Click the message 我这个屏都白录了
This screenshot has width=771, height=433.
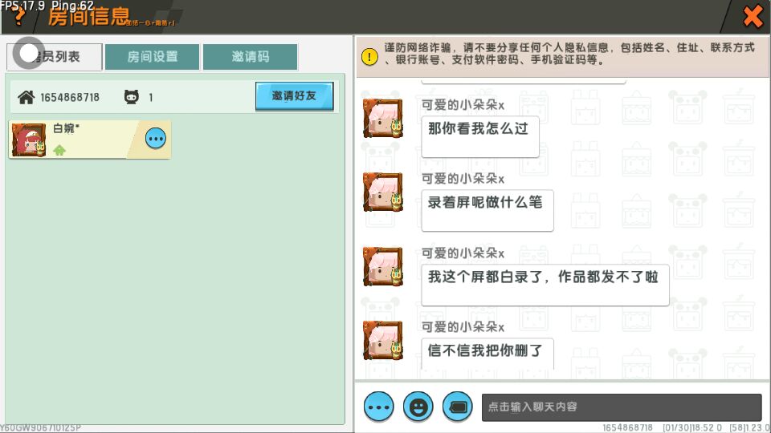click(545, 285)
